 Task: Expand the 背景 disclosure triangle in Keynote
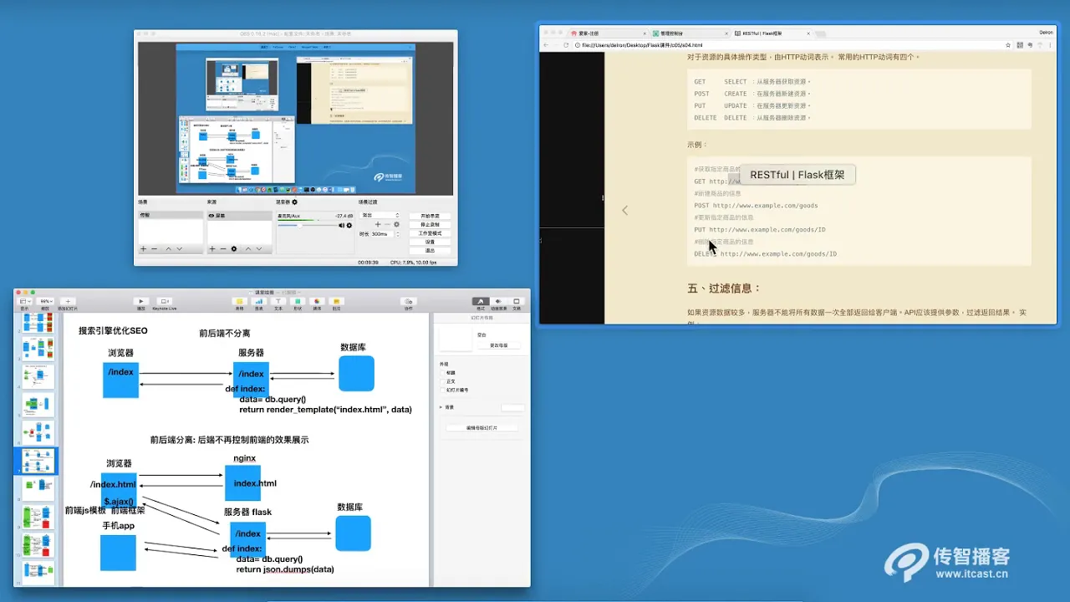pyautogui.click(x=441, y=407)
